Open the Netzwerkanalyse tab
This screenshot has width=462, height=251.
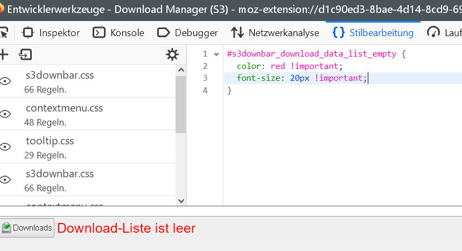(x=275, y=33)
